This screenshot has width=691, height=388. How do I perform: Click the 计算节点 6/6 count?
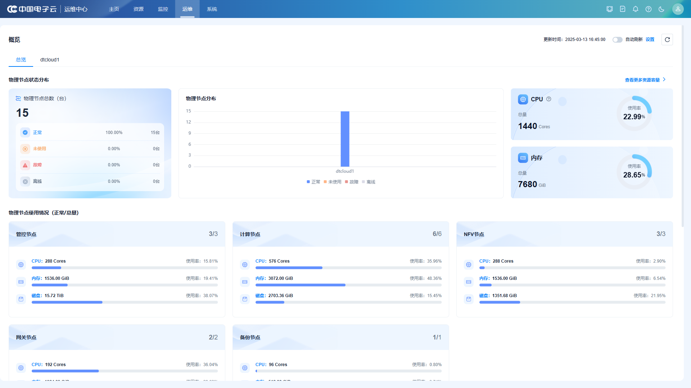pyautogui.click(x=437, y=234)
